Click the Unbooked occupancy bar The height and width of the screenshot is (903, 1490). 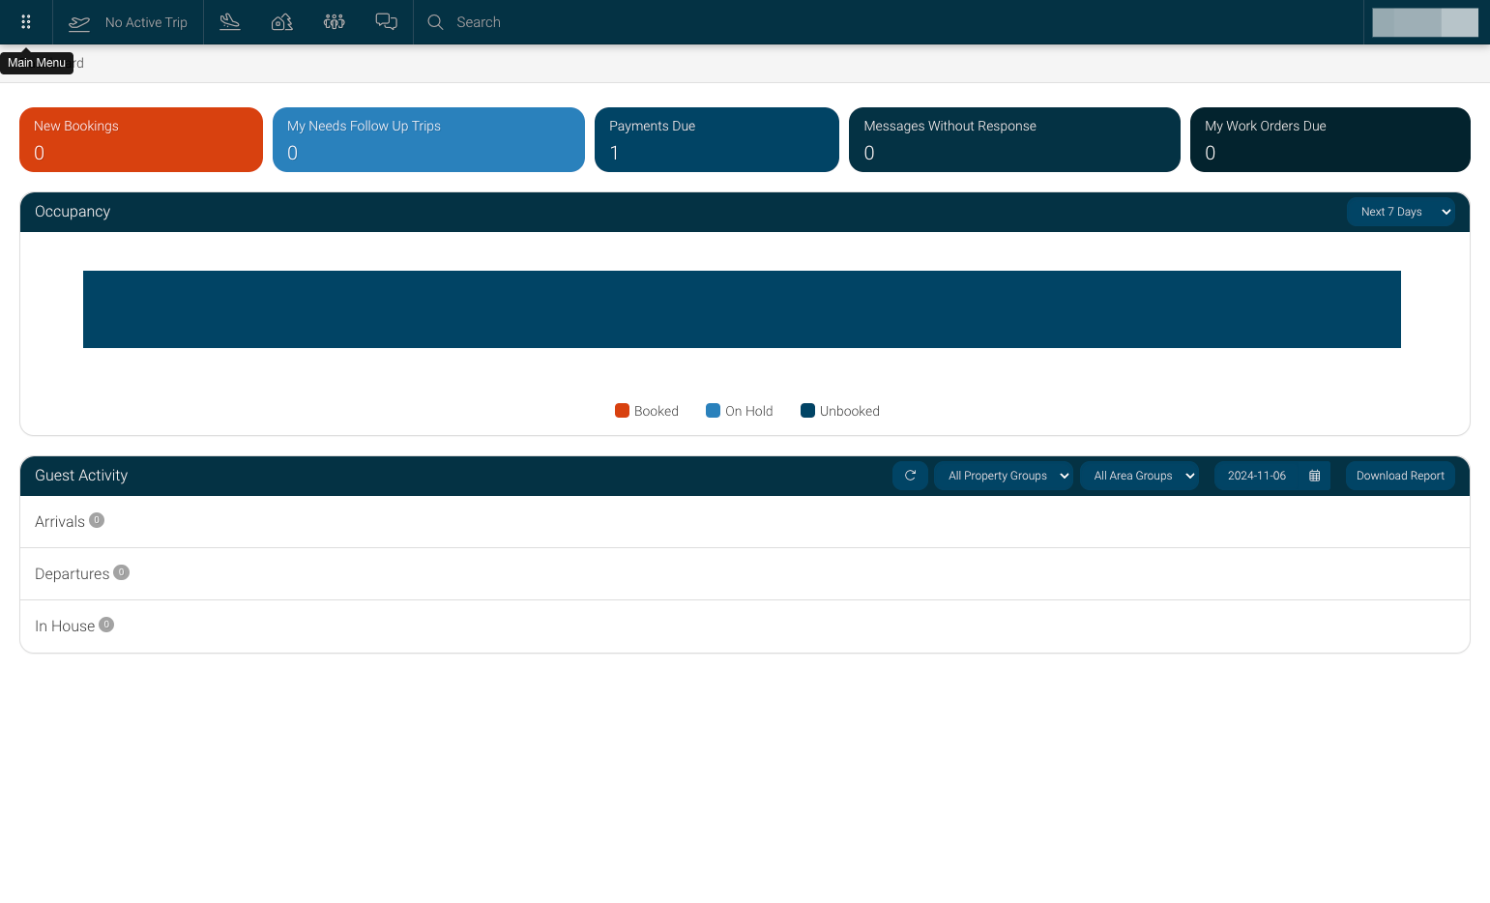click(742, 309)
